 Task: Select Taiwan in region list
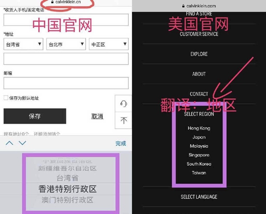click(199, 173)
